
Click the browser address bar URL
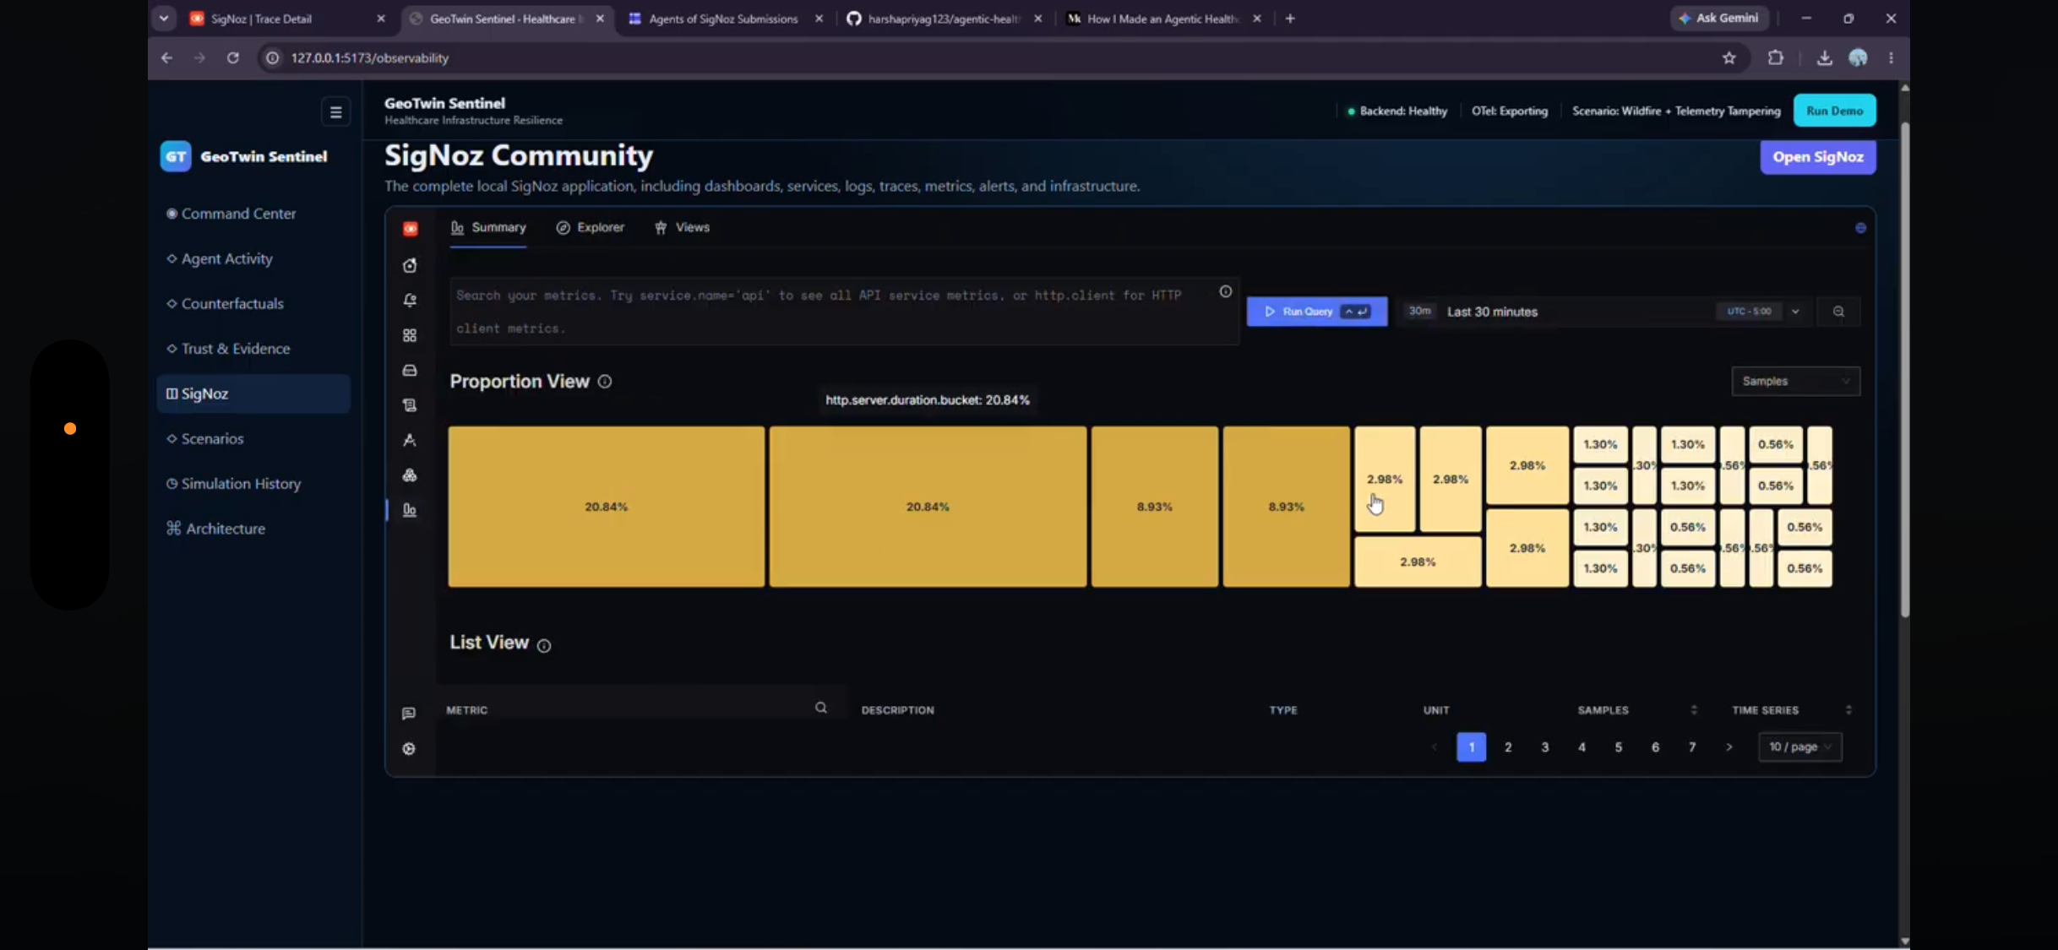[370, 57]
